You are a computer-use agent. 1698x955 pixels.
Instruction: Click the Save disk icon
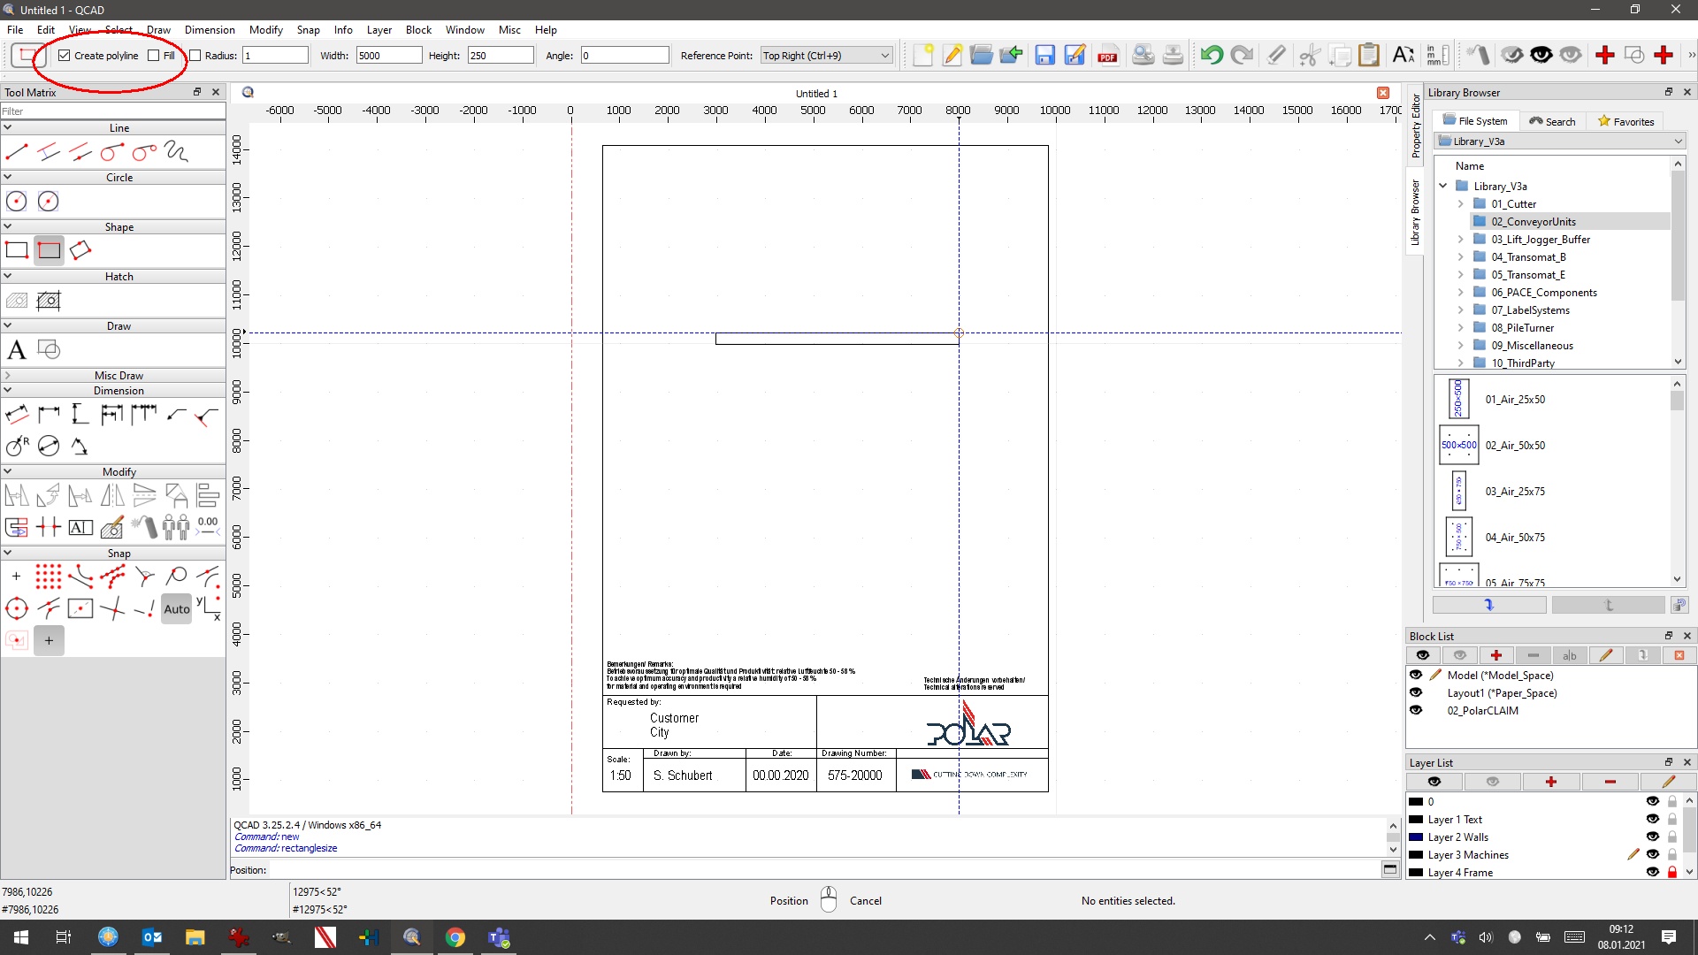click(x=1044, y=56)
